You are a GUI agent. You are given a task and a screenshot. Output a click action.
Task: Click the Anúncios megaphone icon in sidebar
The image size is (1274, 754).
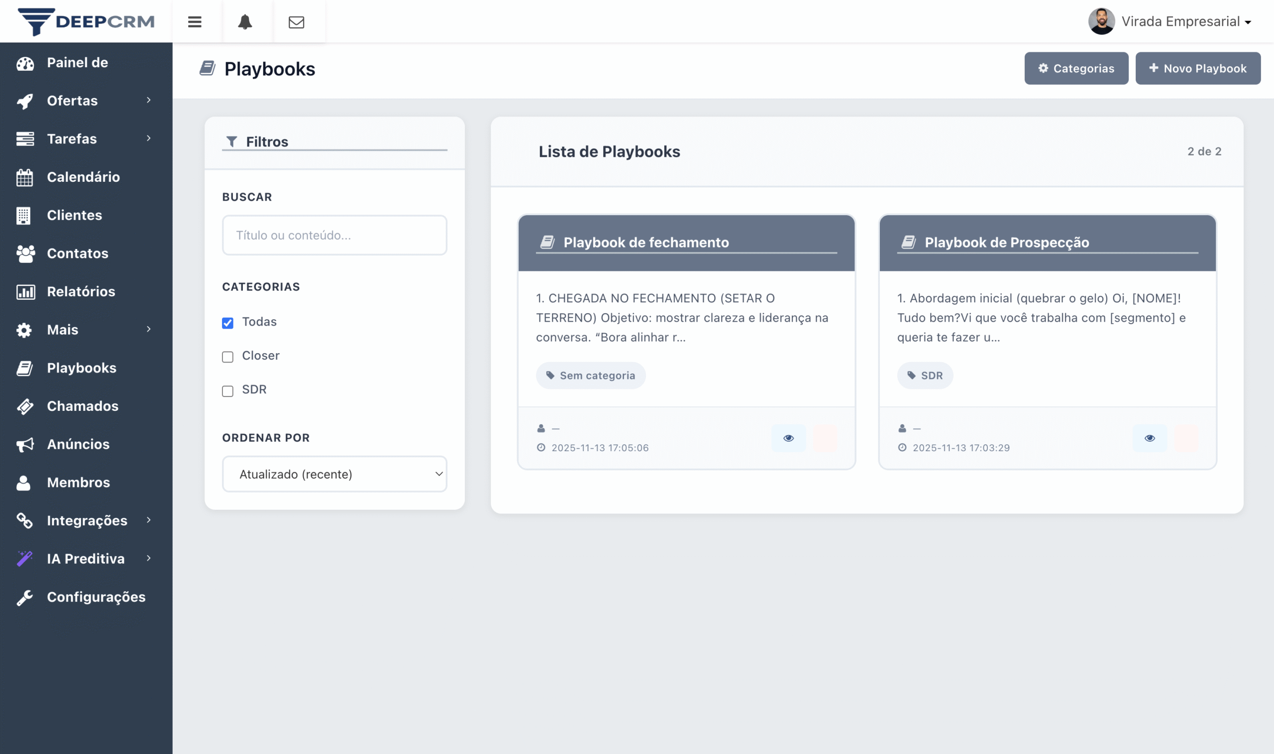point(25,445)
